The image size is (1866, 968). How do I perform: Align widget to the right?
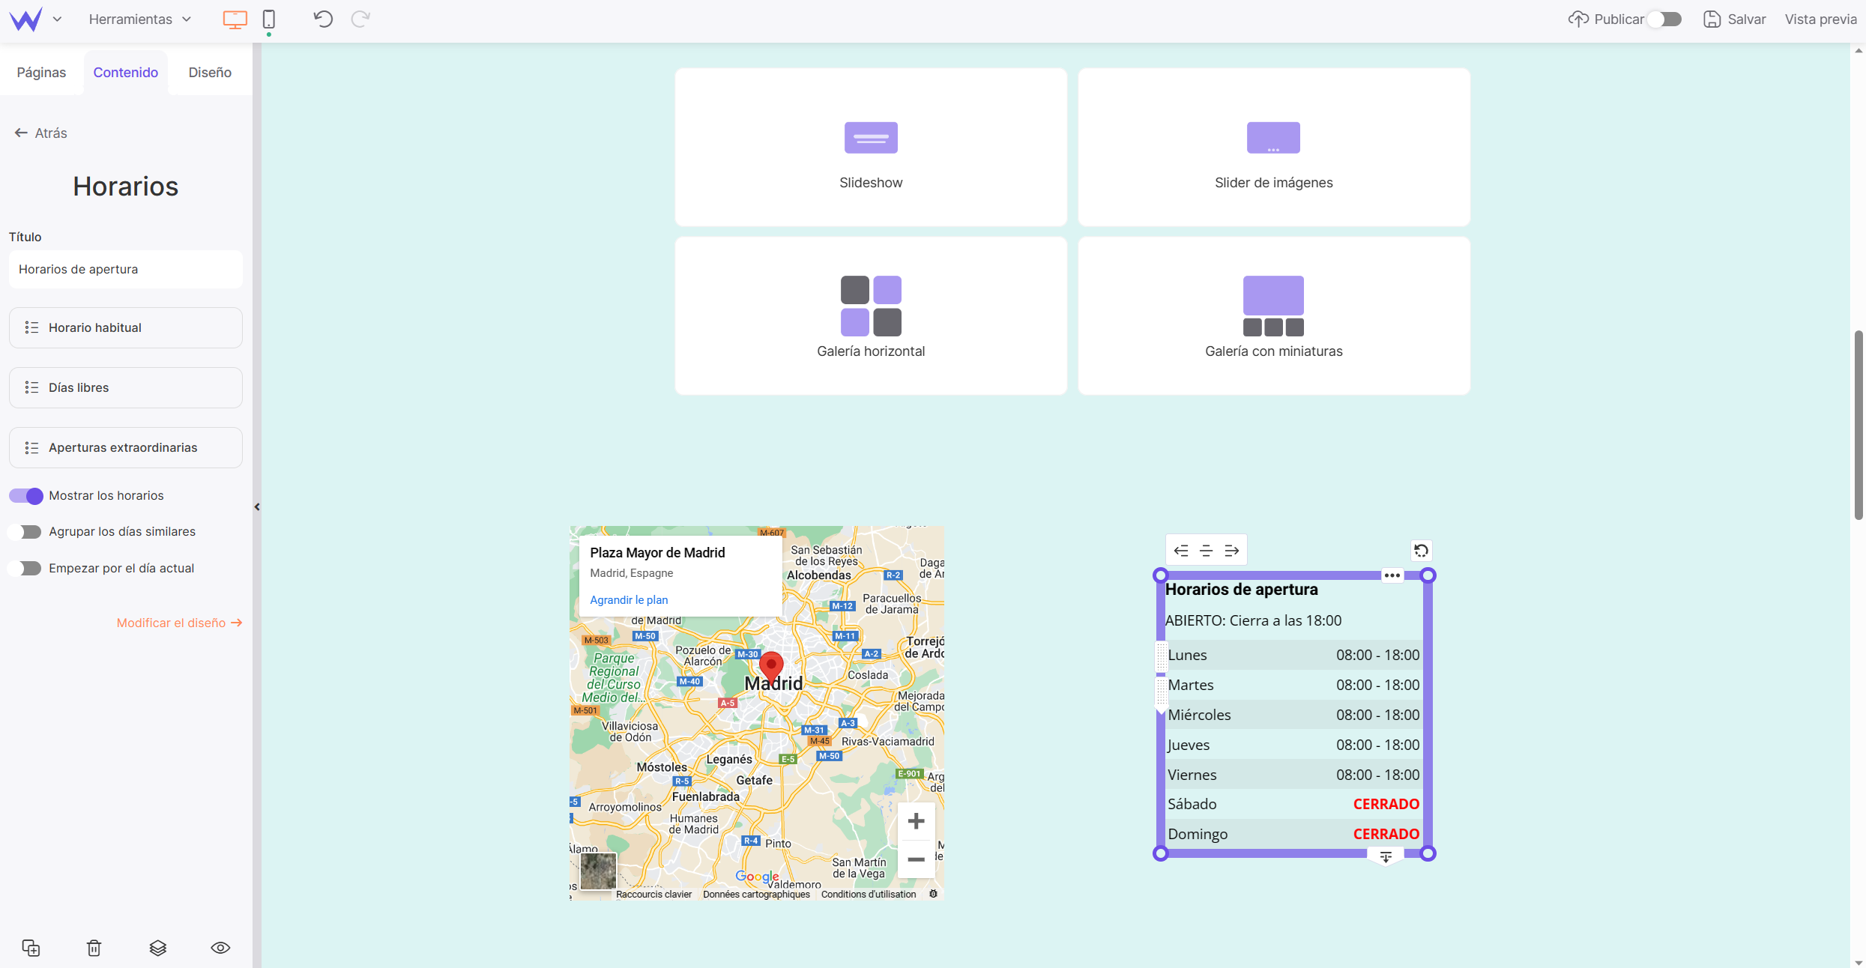pos(1231,551)
